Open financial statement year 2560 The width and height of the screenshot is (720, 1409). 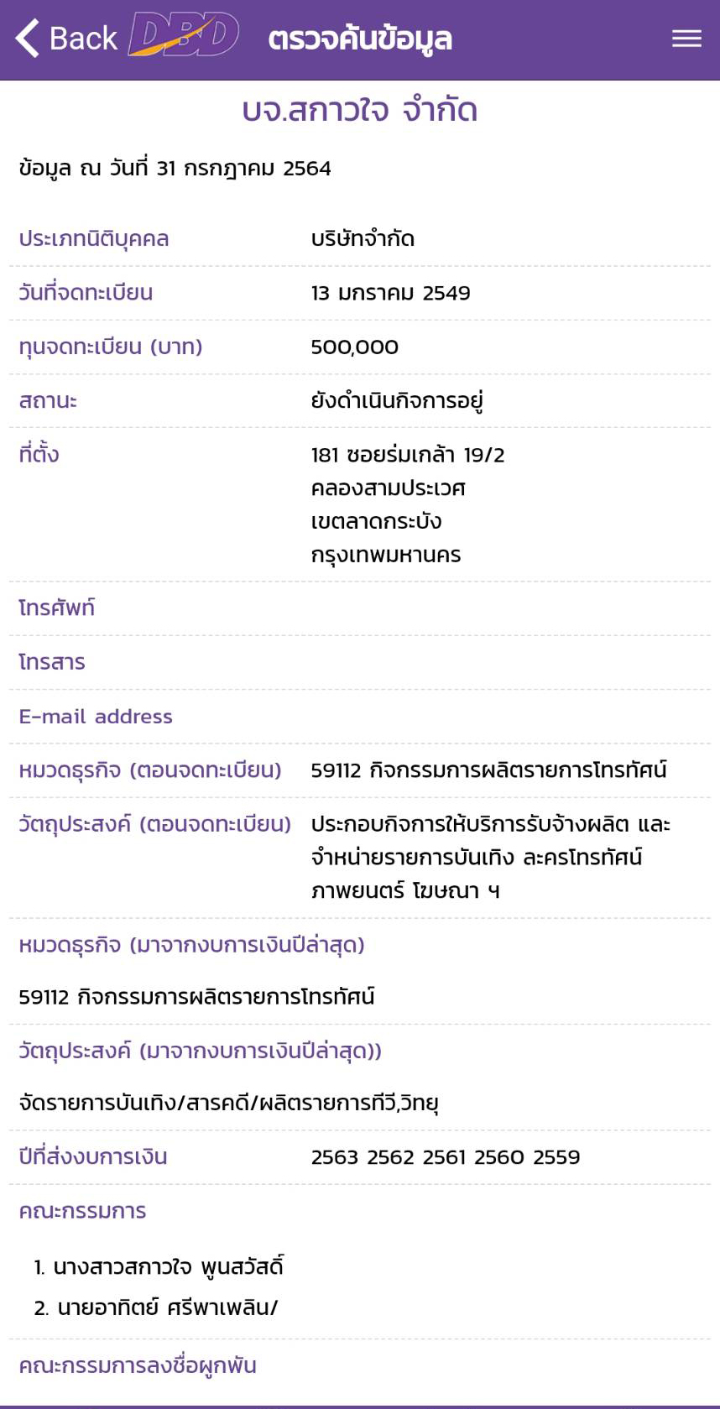click(499, 1157)
